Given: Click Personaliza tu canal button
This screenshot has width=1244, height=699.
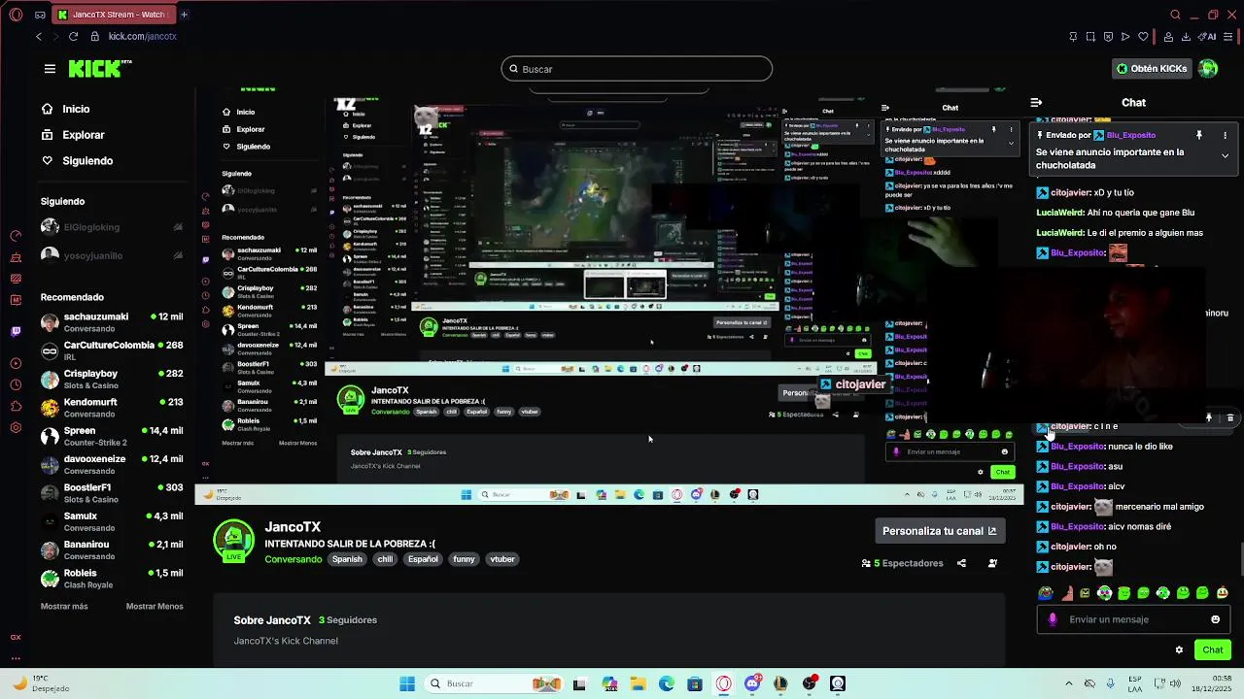Looking at the screenshot, I should pyautogui.click(x=939, y=531).
